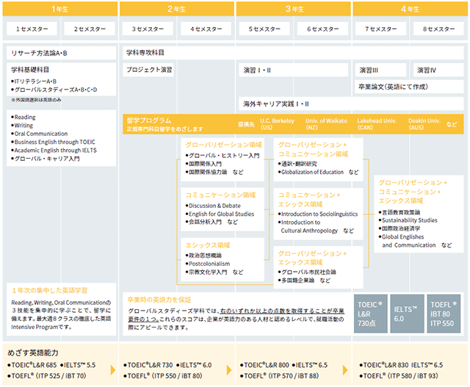Image resolution: width=470 pixels, height=387 pixels.
Task: Click the 卒業論文(英語にて作成) box
Action: click(x=409, y=87)
